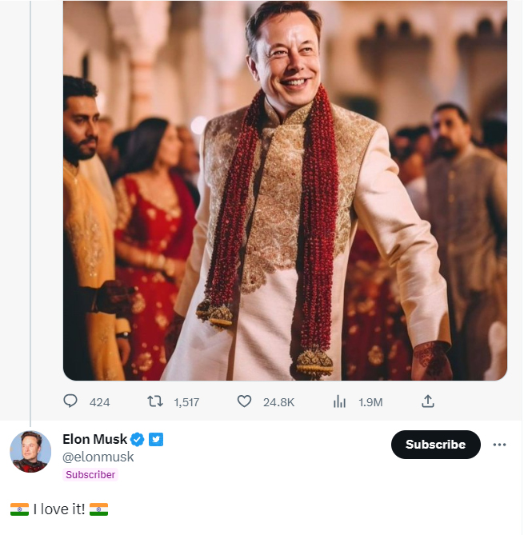524x535 pixels.
Task: Open the Elon Musk display name link
Action: pyautogui.click(x=95, y=440)
